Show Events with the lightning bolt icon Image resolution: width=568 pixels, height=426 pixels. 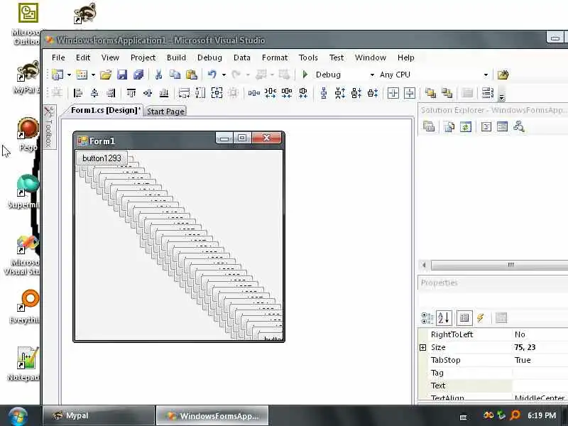(x=481, y=318)
